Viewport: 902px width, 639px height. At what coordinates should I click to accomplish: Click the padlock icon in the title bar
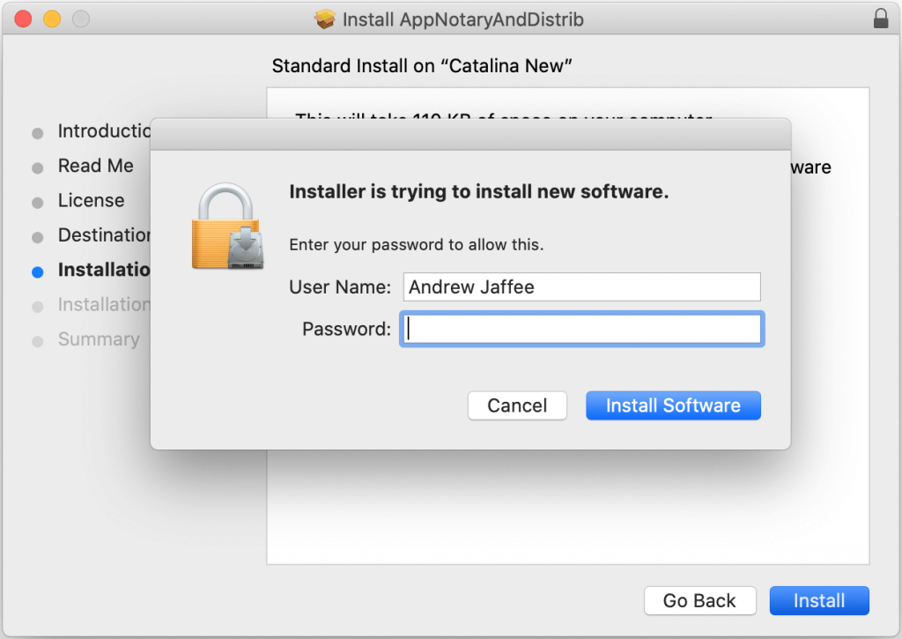[880, 19]
